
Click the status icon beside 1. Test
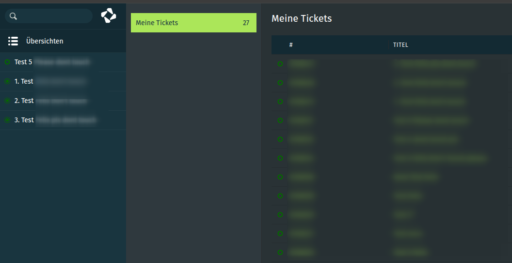pos(7,81)
